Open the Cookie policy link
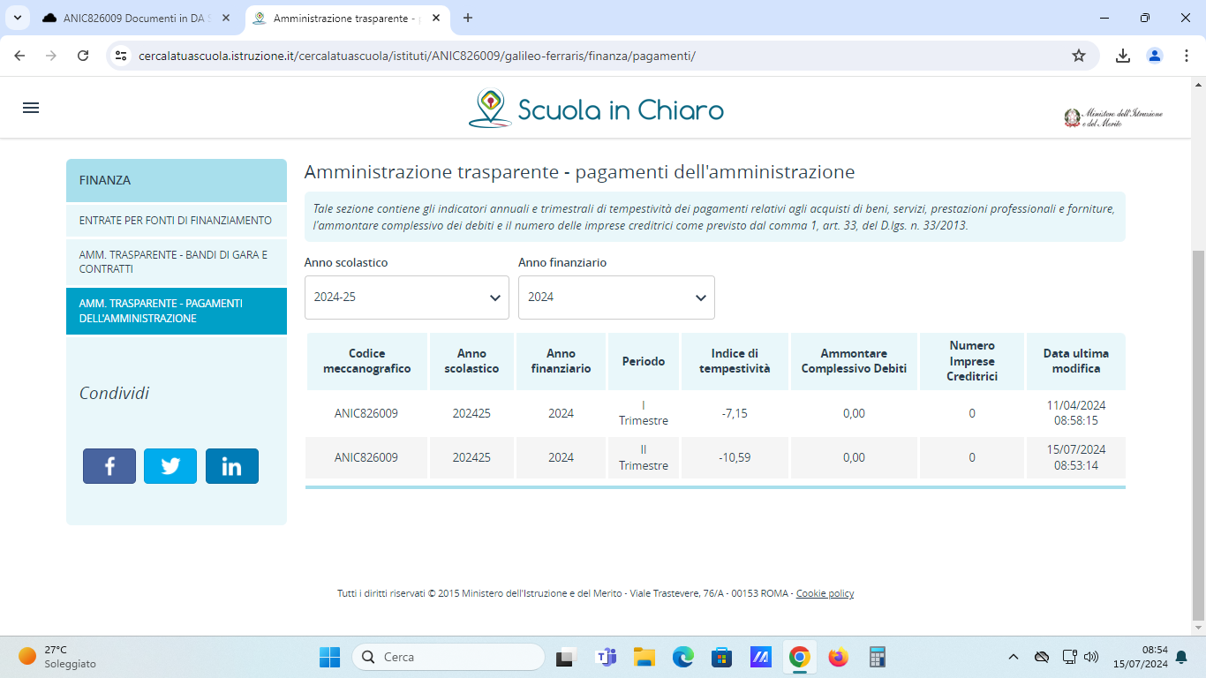Viewport: 1206px width, 678px height. (x=825, y=593)
